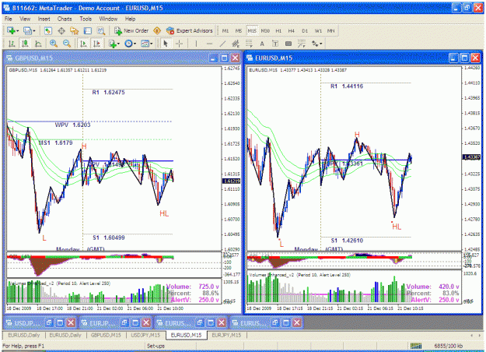Open the Help menu
Screen dimensions: 486x352
click(131, 19)
